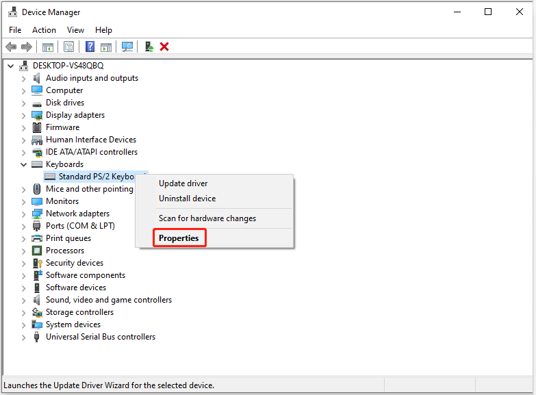Click the Print queues printer icon
The width and height of the screenshot is (536, 395).
pos(37,238)
